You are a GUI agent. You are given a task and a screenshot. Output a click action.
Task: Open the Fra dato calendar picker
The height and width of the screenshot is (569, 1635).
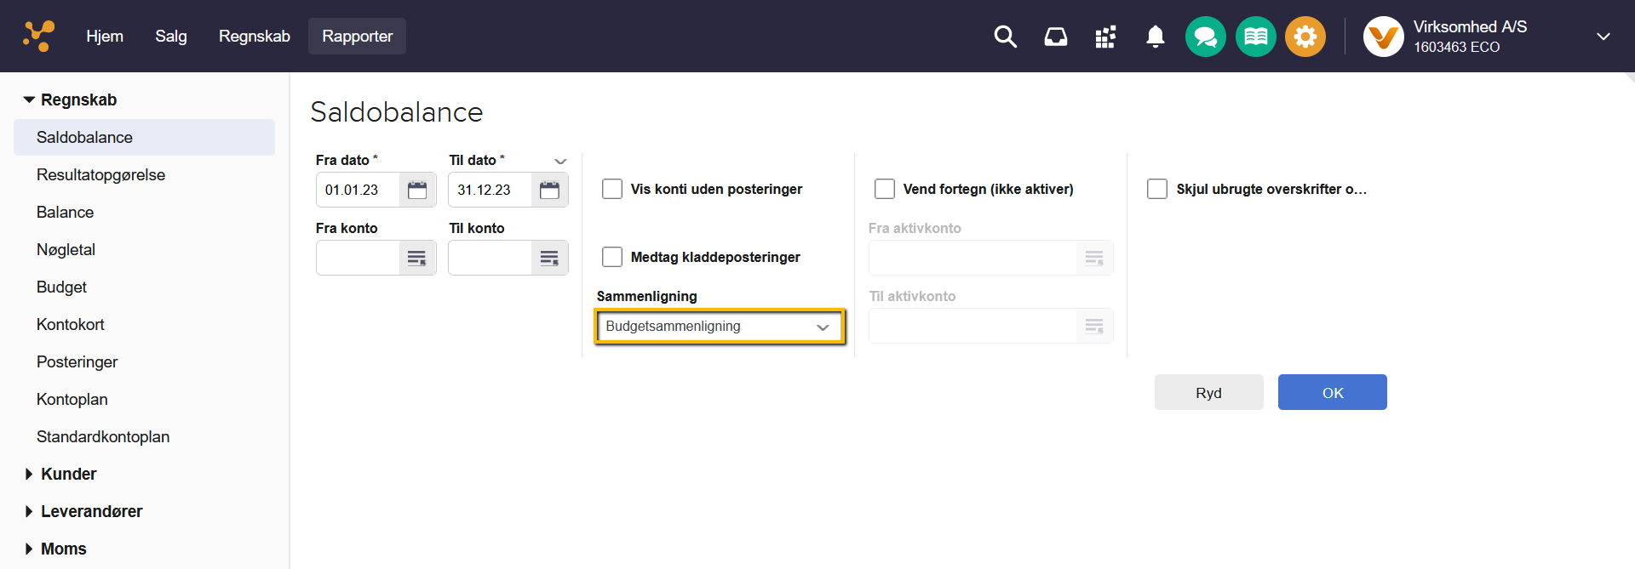pos(417,190)
